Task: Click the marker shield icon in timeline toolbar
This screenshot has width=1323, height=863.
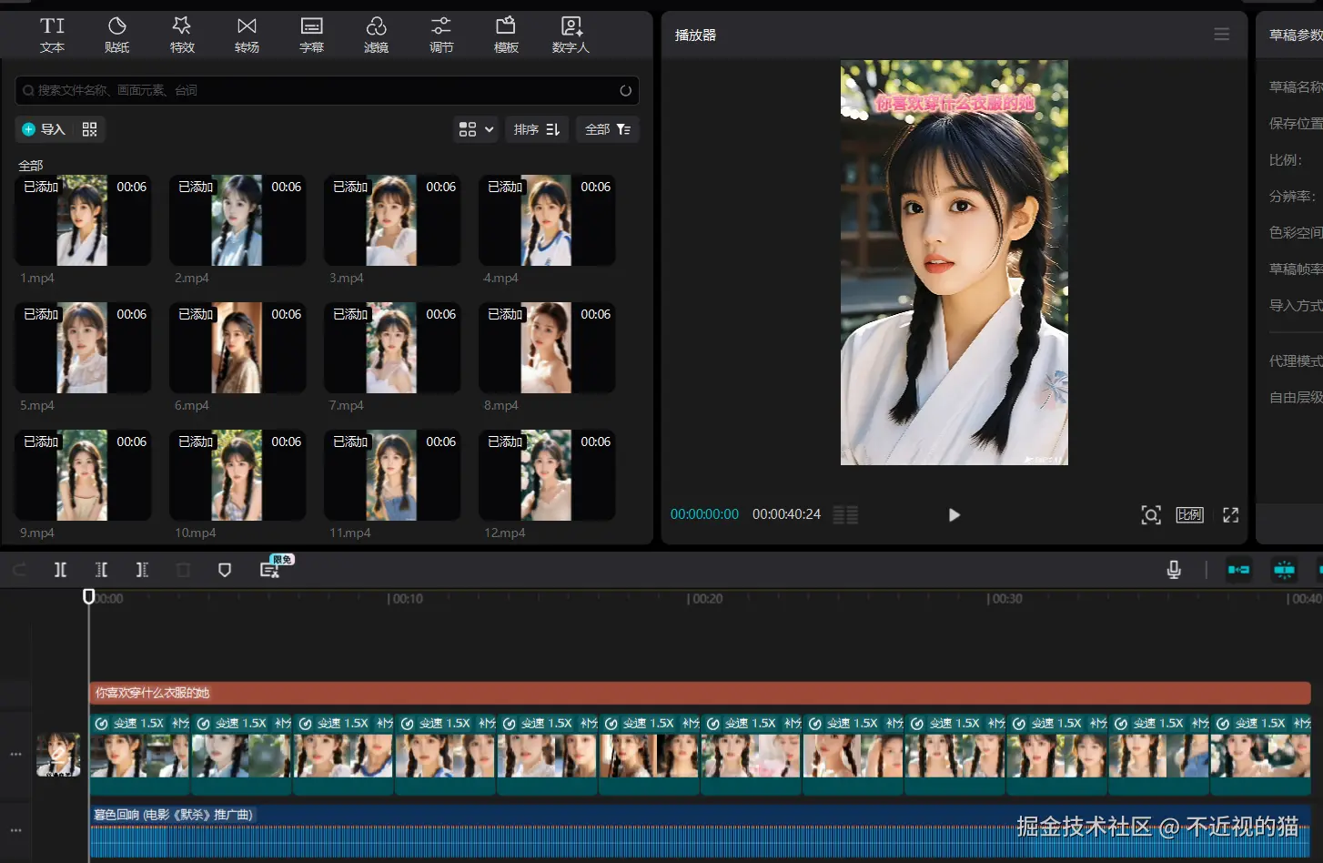Action: click(225, 570)
